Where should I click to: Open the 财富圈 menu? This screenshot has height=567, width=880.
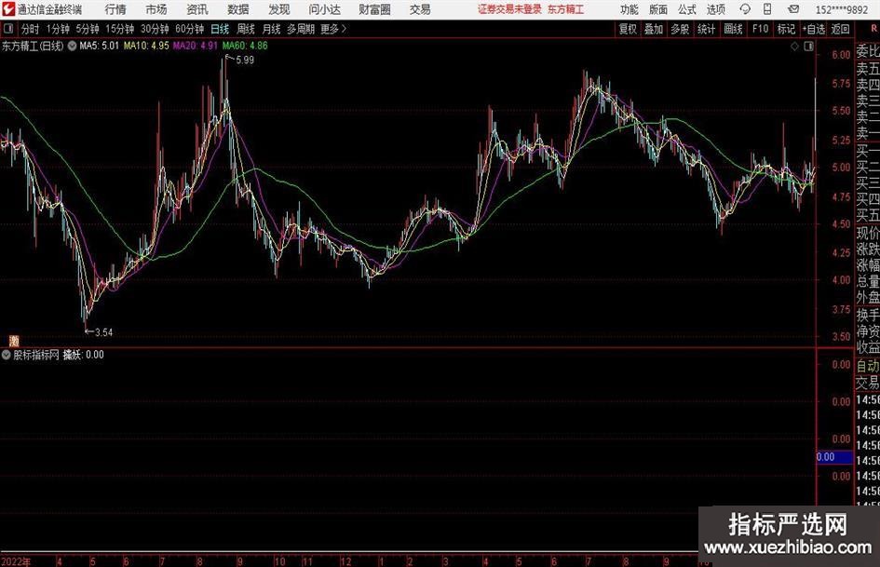pyautogui.click(x=374, y=9)
